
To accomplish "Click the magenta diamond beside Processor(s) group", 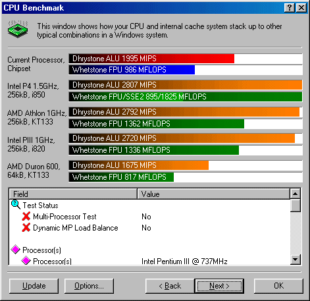I will 16,250.
